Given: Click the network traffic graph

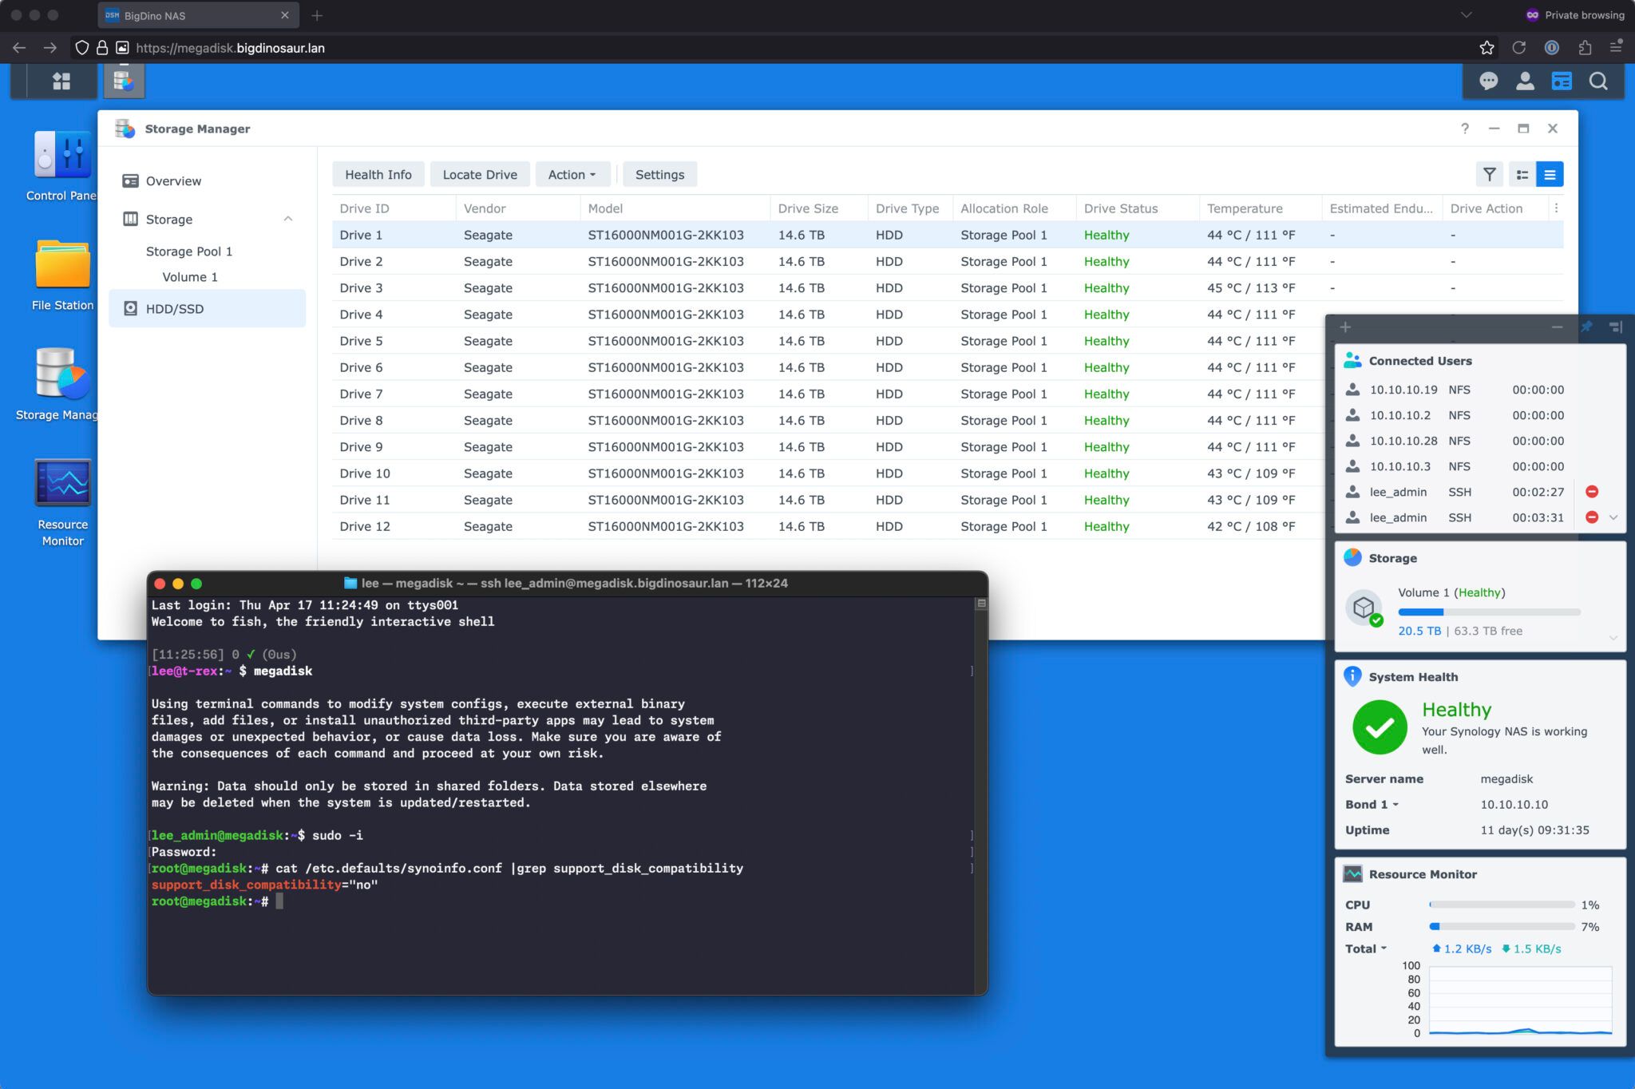Looking at the screenshot, I should [x=1520, y=1001].
